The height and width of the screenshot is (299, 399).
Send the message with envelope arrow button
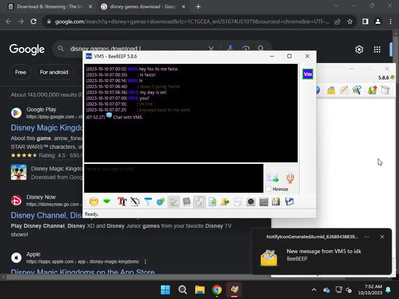(x=272, y=178)
